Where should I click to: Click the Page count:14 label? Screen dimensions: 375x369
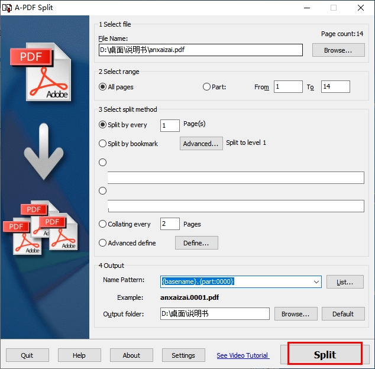coord(342,34)
